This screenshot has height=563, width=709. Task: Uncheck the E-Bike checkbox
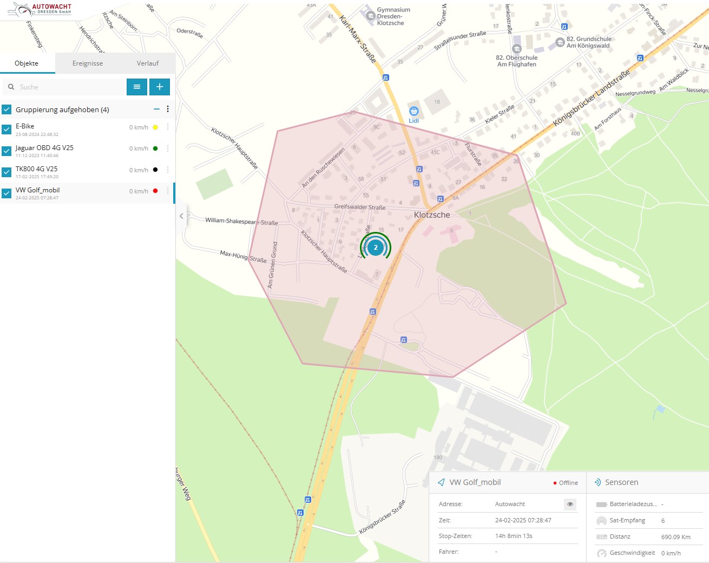click(x=6, y=129)
